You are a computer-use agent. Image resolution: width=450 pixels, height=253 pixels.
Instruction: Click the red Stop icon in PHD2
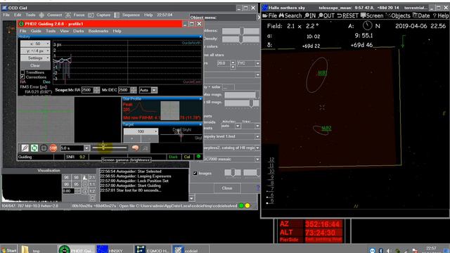pyautogui.click(x=53, y=148)
